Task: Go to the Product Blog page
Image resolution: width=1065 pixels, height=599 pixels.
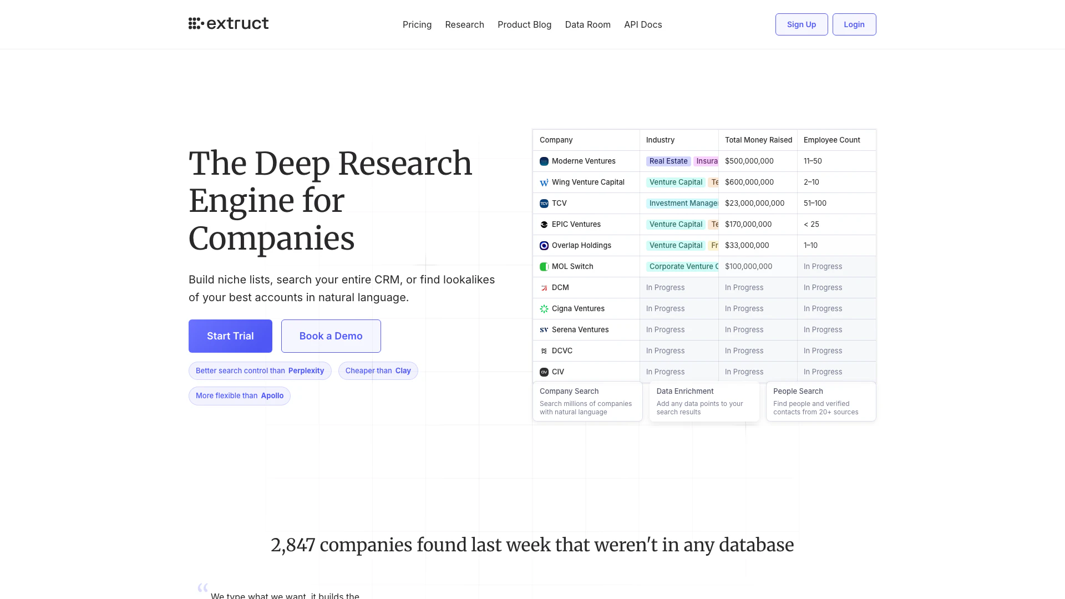Action: coord(524,24)
